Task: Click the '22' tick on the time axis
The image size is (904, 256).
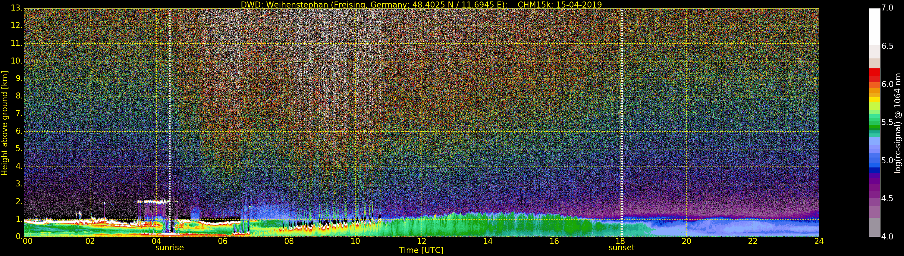Action: (753, 241)
